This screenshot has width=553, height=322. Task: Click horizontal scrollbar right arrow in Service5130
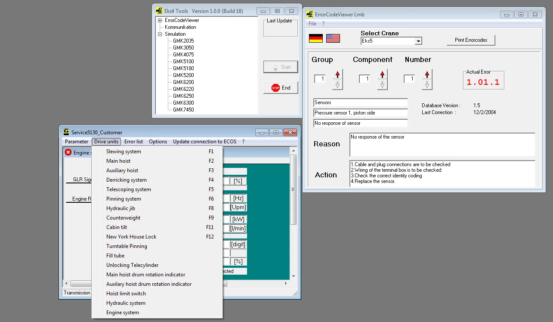tap(287, 284)
